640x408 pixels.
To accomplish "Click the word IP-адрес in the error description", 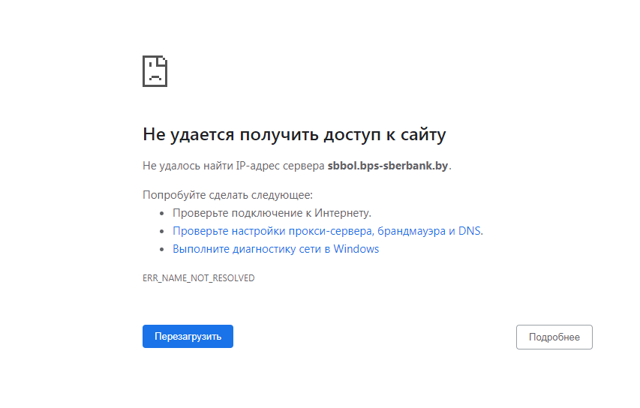I will (x=256, y=165).
